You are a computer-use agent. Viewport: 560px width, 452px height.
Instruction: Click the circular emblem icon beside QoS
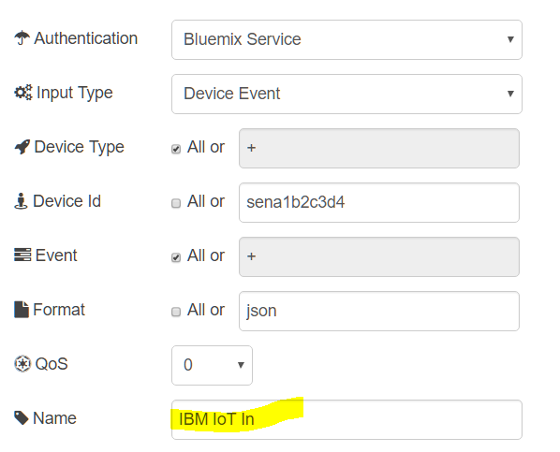click(x=22, y=364)
